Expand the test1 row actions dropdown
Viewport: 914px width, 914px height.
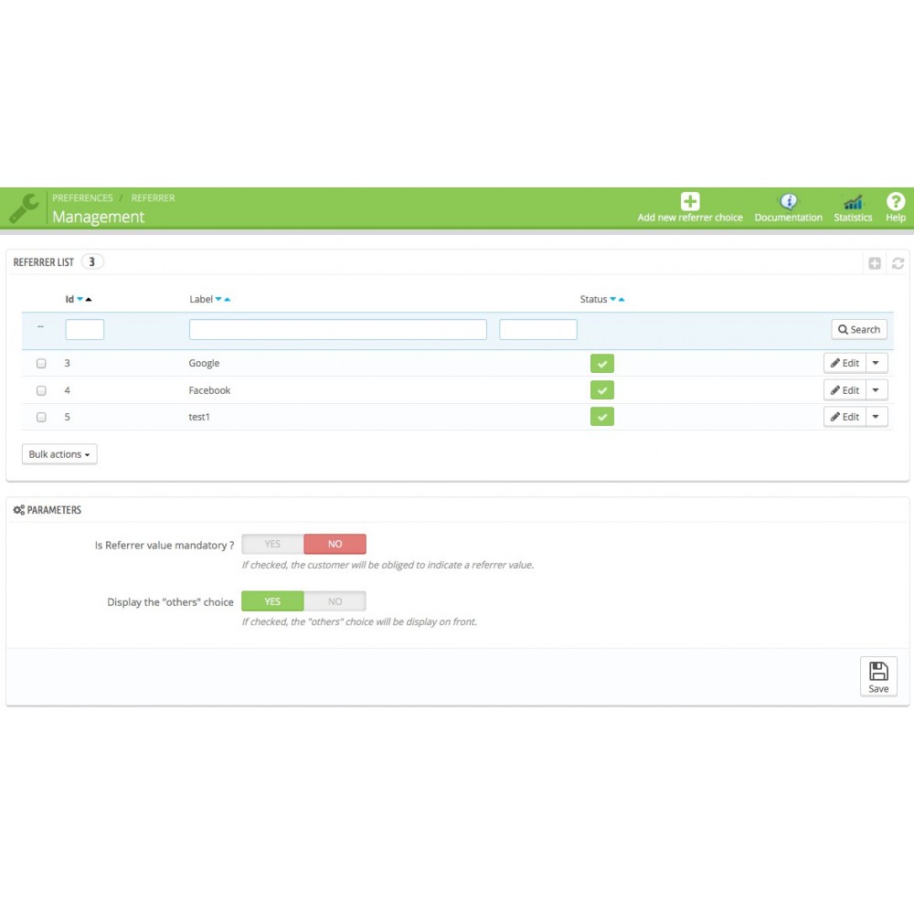click(877, 416)
